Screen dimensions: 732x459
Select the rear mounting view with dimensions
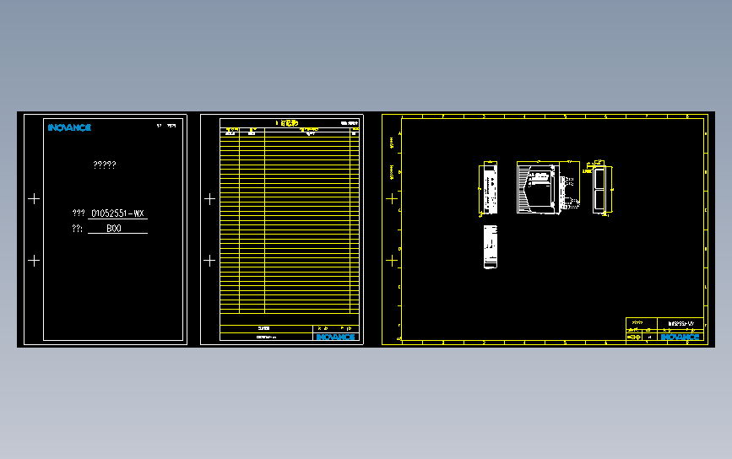[x=599, y=188]
